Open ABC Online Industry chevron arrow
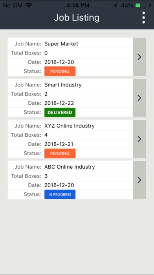154x275 pixels. click(x=139, y=180)
